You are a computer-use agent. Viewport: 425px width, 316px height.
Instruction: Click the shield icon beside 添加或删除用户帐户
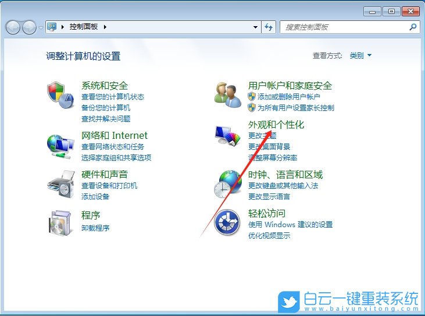pos(252,96)
